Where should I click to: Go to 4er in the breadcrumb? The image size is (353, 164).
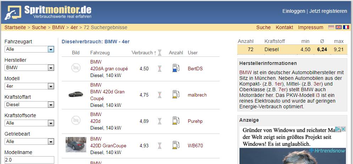[x=74, y=27]
